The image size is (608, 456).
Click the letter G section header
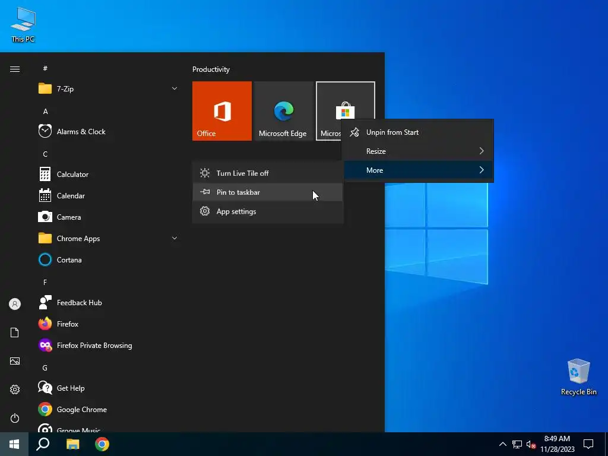45,368
